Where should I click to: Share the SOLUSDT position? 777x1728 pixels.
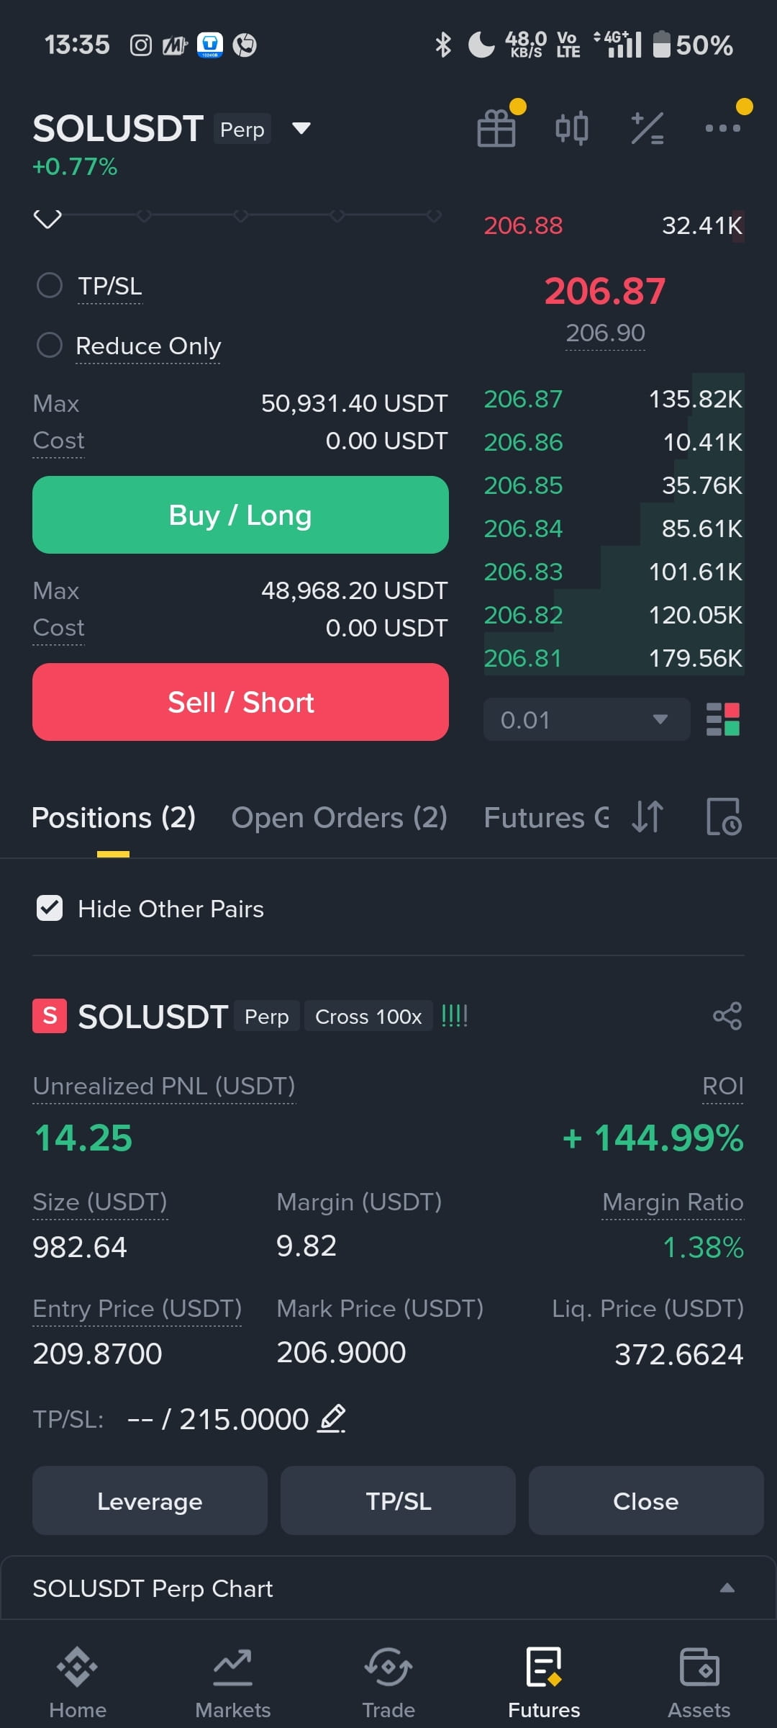(727, 1016)
